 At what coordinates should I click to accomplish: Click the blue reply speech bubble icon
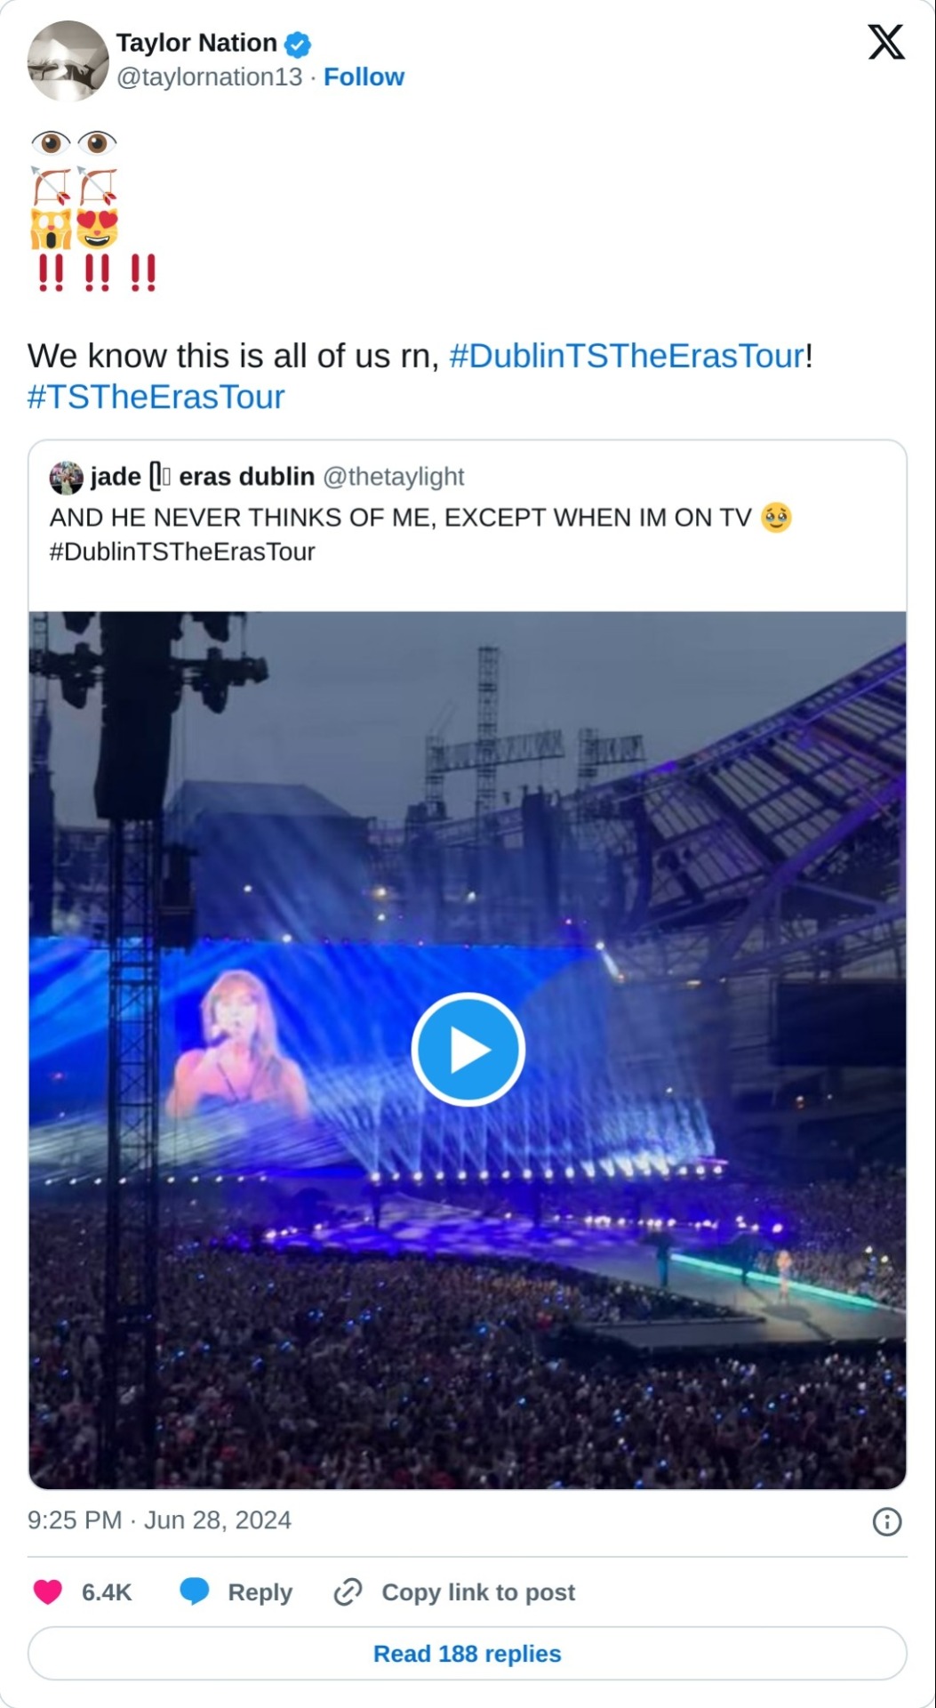194,1591
